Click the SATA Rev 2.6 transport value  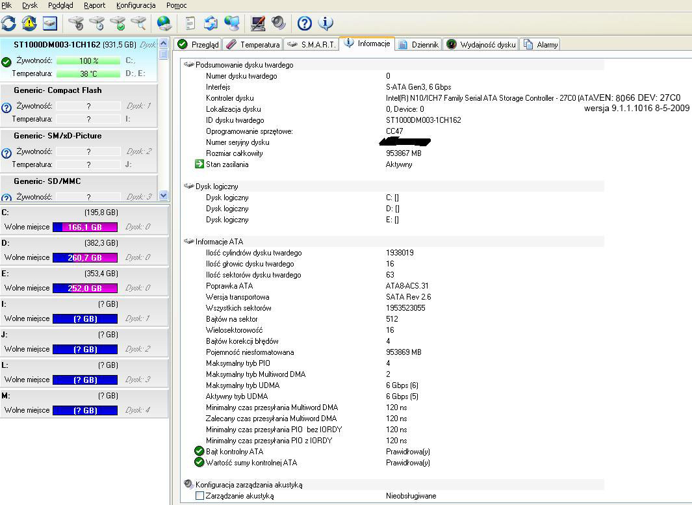click(x=408, y=296)
